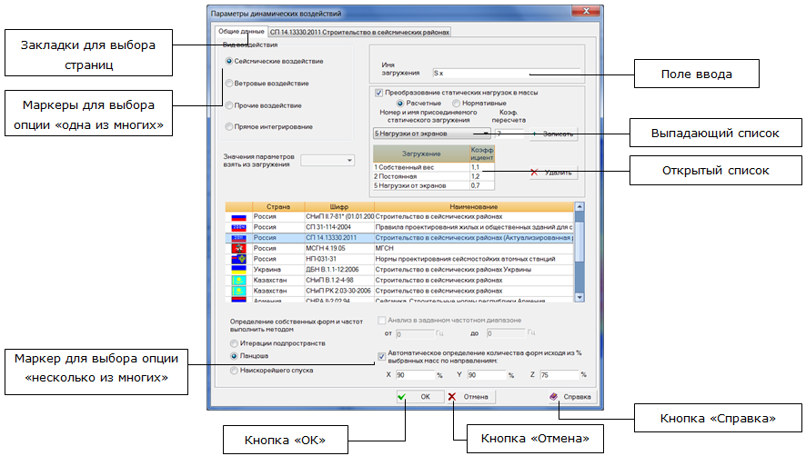Toggle automatic form count determination checkbox
806x456 pixels.
click(382, 357)
